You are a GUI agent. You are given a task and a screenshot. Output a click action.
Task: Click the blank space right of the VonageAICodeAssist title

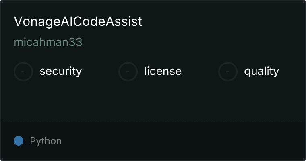click(x=223, y=21)
